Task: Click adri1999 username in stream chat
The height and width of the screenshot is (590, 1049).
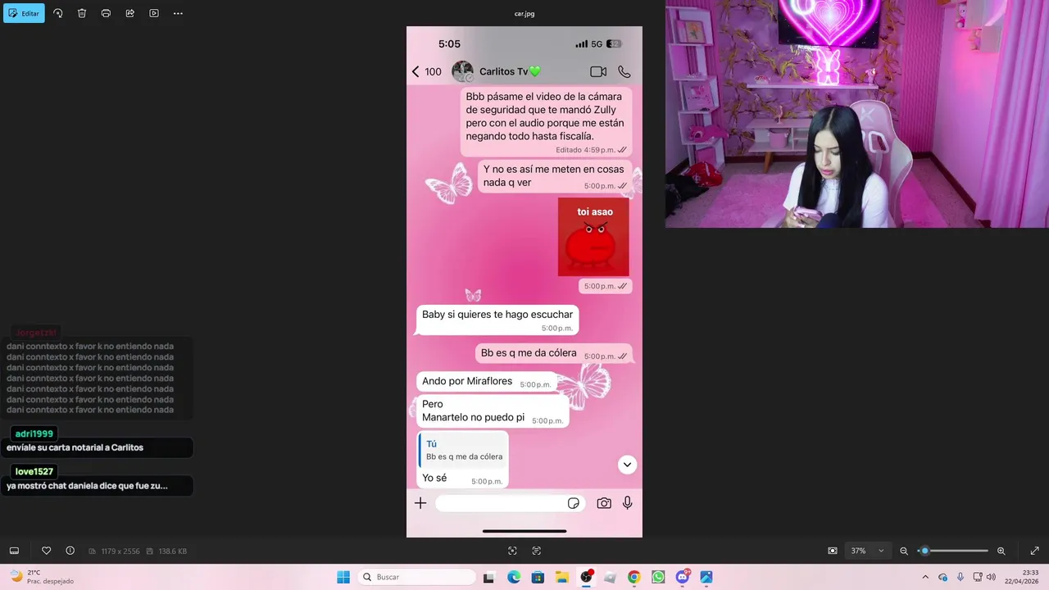Action: coord(34,433)
